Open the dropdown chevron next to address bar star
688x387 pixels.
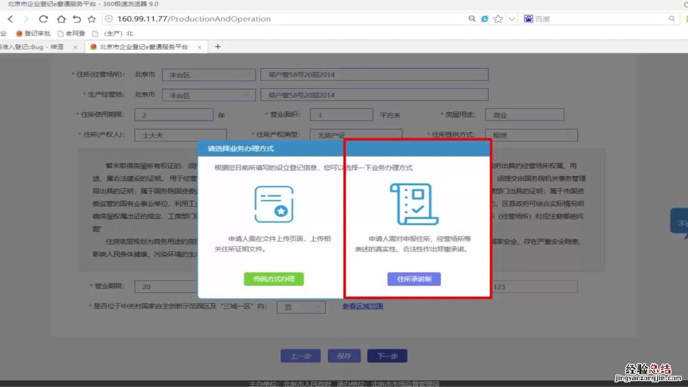click(x=512, y=19)
